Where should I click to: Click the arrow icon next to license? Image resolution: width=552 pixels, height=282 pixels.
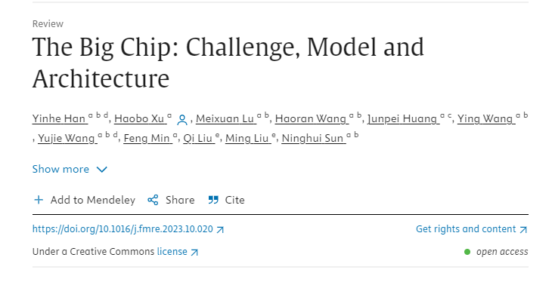coord(194,252)
